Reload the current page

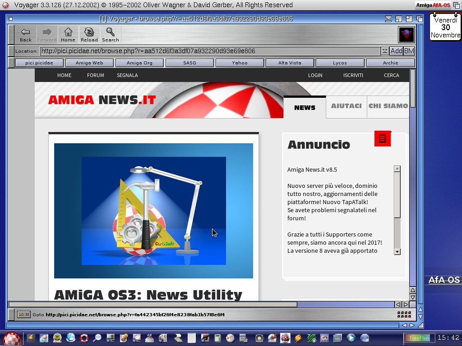[x=89, y=34]
